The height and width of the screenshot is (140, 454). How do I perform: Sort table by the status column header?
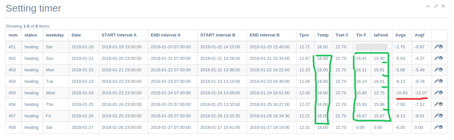(31, 35)
